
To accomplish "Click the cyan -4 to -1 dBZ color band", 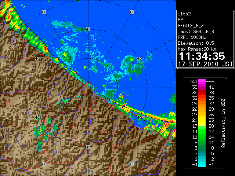I will 202,165.
